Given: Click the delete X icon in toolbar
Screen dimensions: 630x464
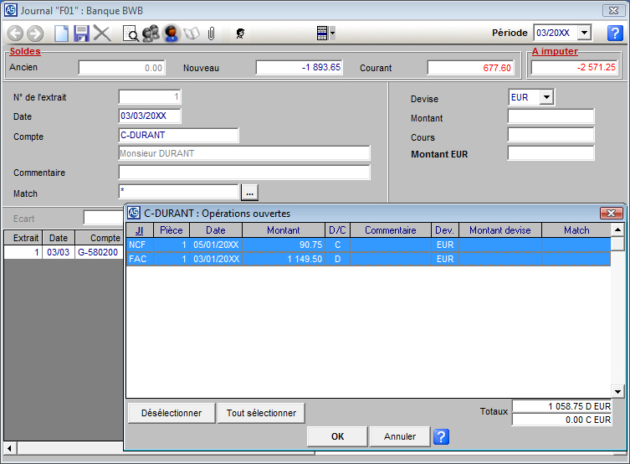Looking at the screenshot, I should (102, 34).
